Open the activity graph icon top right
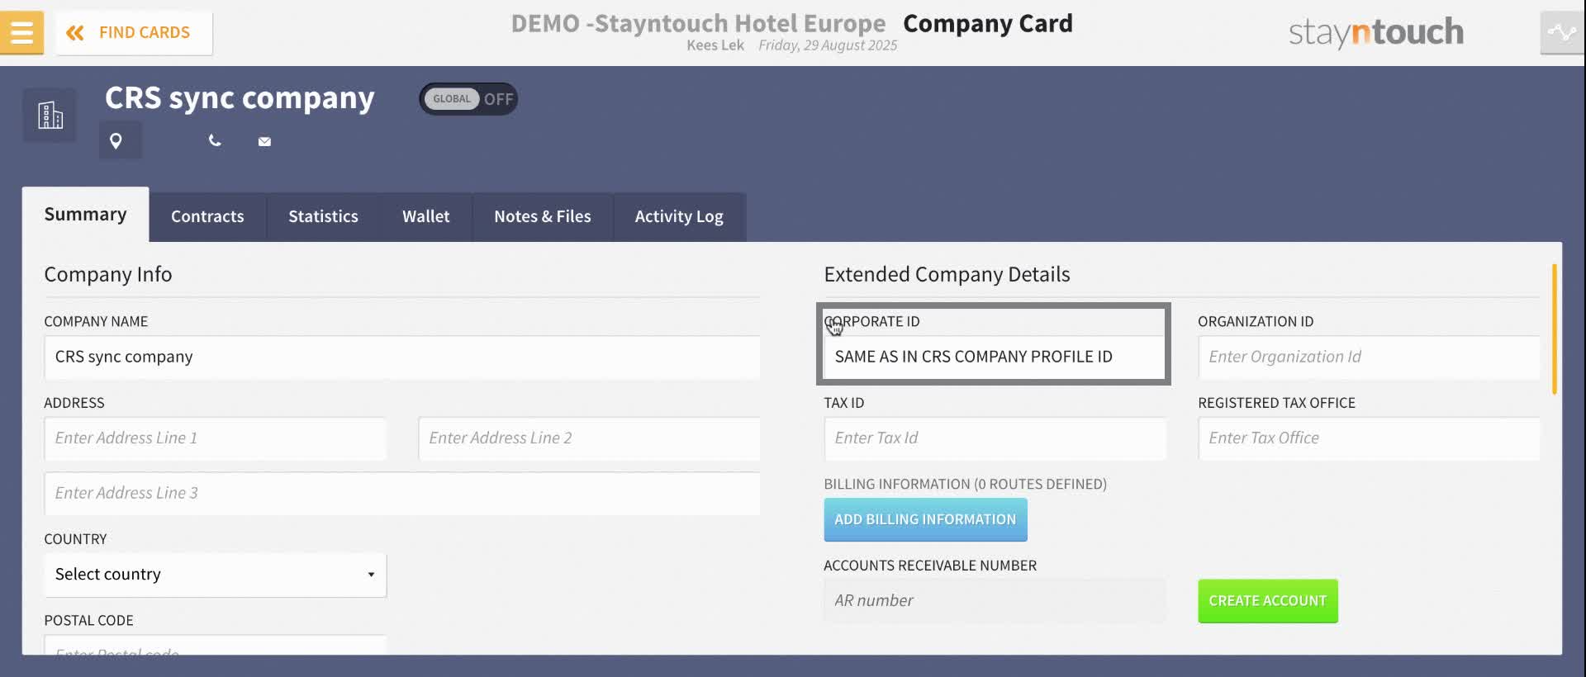The image size is (1586, 677). point(1562,33)
